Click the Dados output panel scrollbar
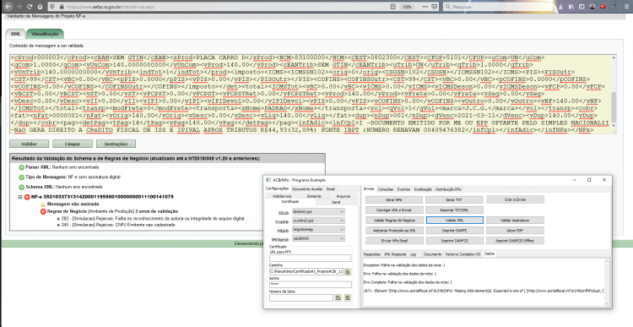Image resolution: width=633 pixels, height=327 pixels. tap(606, 282)
